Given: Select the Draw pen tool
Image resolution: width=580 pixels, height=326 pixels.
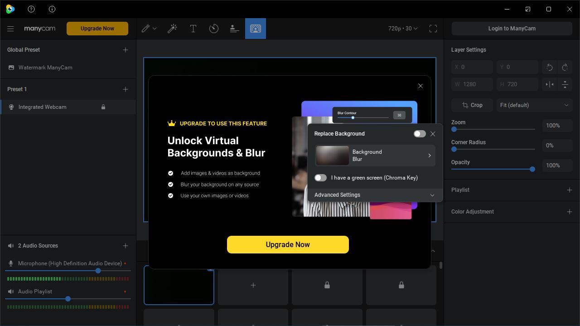Looking at the screenshot, I should [x=145, y=29].
